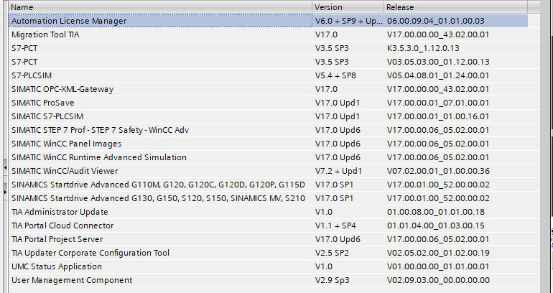Click version cell V2.9 Sp3
The height and width of the screenshot is (293, 553).
pyautogui.click(x=333, y=280)
